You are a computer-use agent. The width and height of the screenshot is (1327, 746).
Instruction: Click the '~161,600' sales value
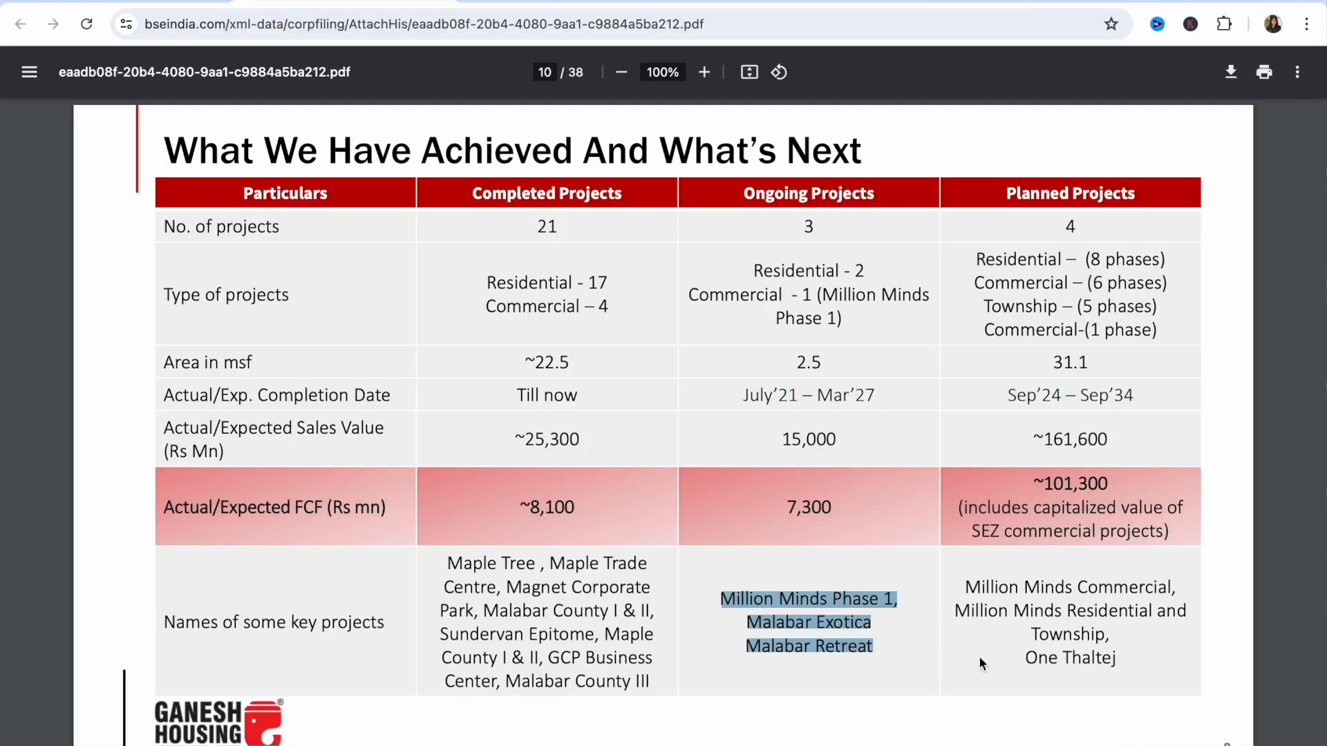tap(1071, 439)
